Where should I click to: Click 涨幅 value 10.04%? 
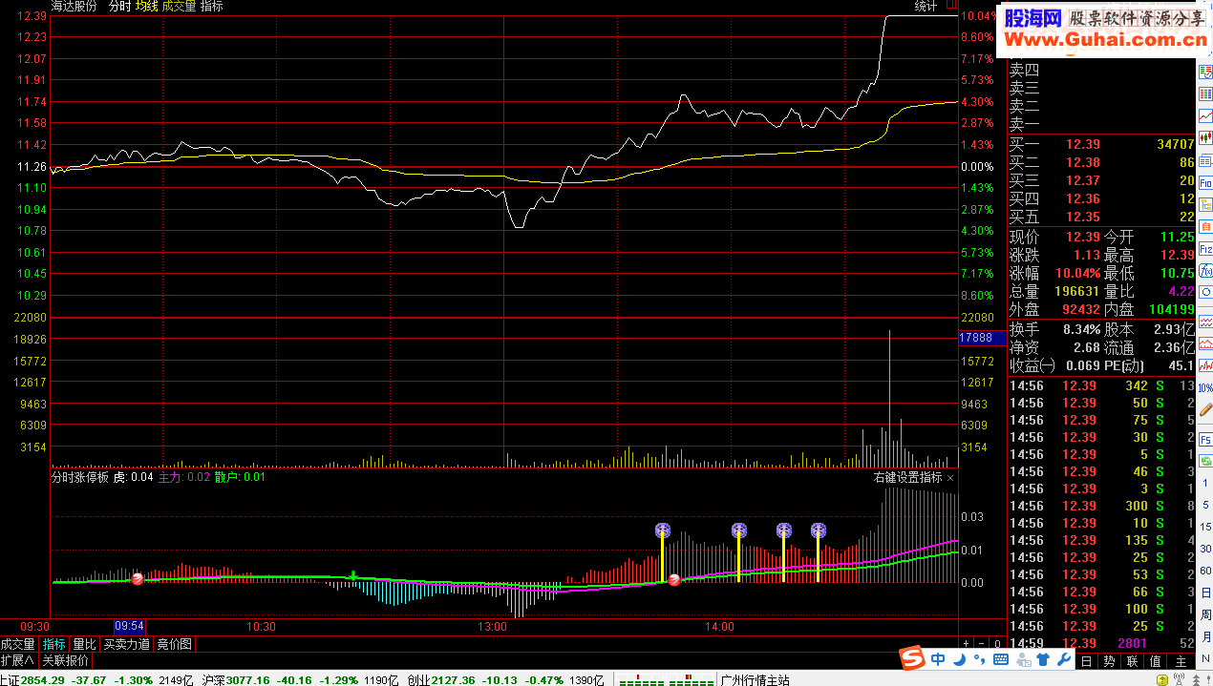(x=1077, y=273)
